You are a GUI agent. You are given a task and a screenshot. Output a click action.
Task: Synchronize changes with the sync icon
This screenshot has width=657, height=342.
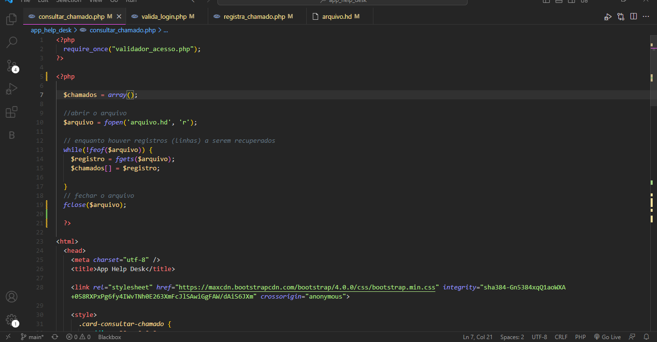coord(55,337)
